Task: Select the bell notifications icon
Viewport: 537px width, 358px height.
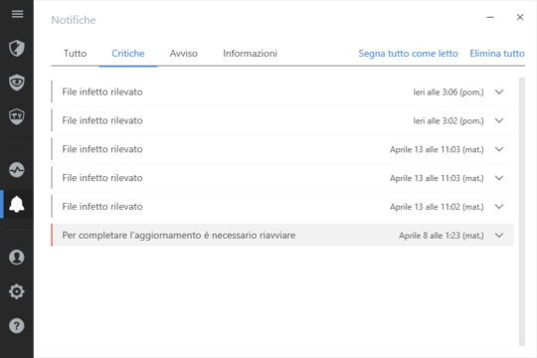Action: tap(17, 204)
